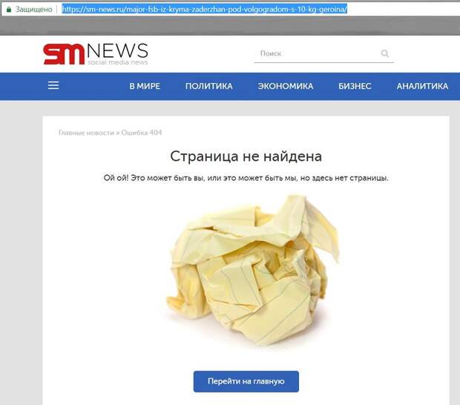
Task: Click the social media news tagline
Action: [118, 62]
